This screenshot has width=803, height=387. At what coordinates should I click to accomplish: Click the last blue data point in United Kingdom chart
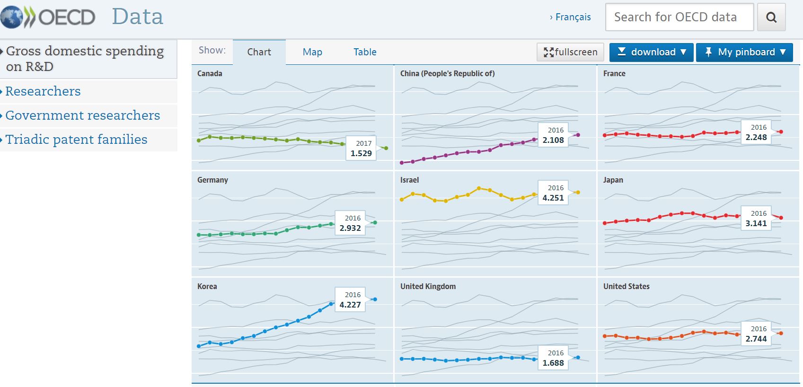[578, 358]
